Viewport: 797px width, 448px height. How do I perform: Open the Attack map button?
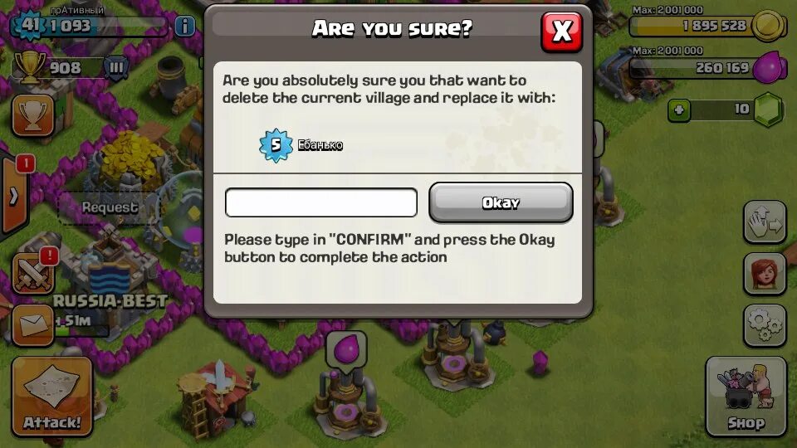click(x=51, y=397)
